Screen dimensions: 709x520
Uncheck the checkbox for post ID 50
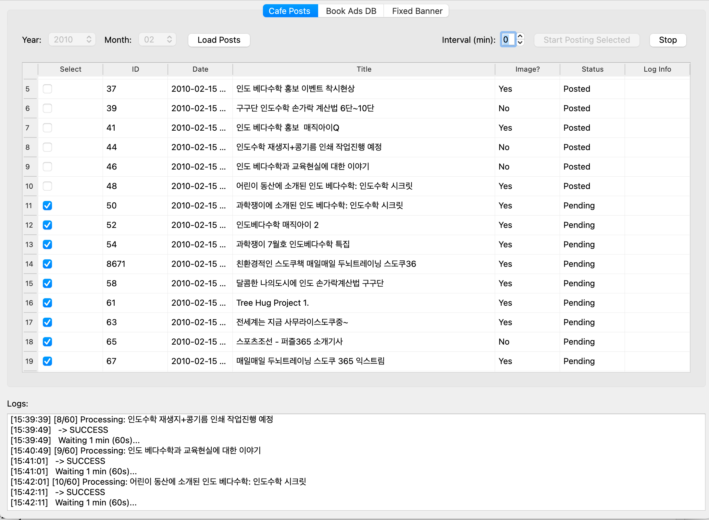point(47,206)
